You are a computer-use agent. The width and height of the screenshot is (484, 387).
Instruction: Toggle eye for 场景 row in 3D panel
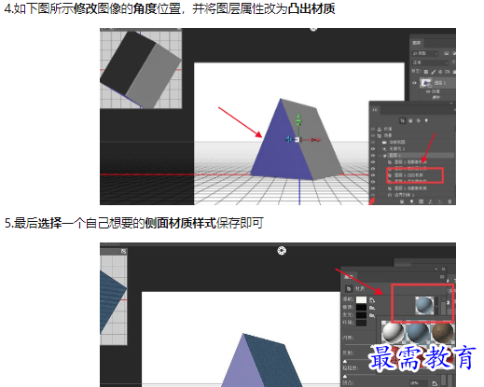(373, 135)
